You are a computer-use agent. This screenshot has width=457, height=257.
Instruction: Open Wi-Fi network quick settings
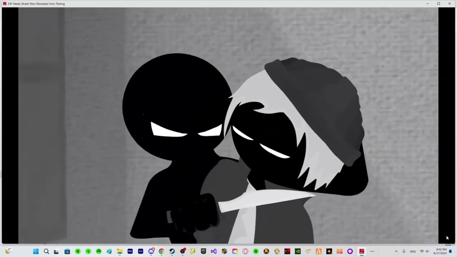(422, 251)
